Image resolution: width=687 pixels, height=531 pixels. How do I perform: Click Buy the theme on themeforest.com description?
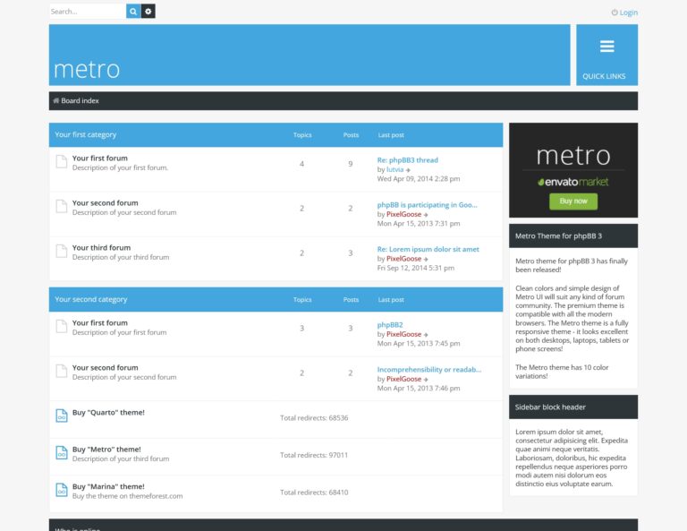(128, 496)
